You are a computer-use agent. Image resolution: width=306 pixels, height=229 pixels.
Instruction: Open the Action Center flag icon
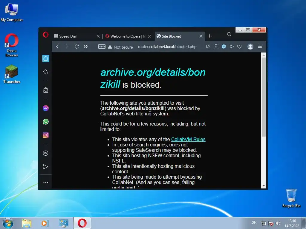[x=271, y=223]
